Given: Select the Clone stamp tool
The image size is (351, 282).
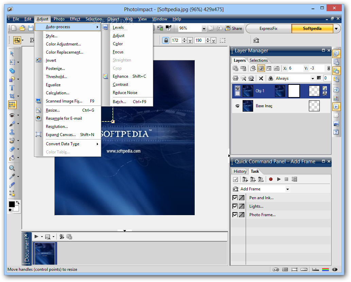Looking at the screenshot, I should click(x=12, y=132).
